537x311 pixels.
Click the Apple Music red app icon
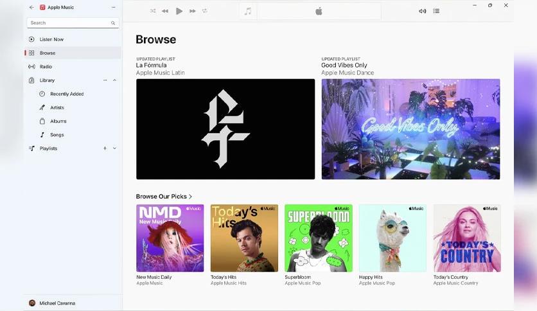click(42, 7)
